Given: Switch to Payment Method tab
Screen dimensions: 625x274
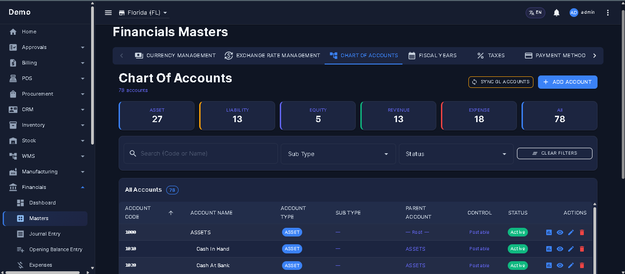Looking at the screenshot, I should point(555,55).
